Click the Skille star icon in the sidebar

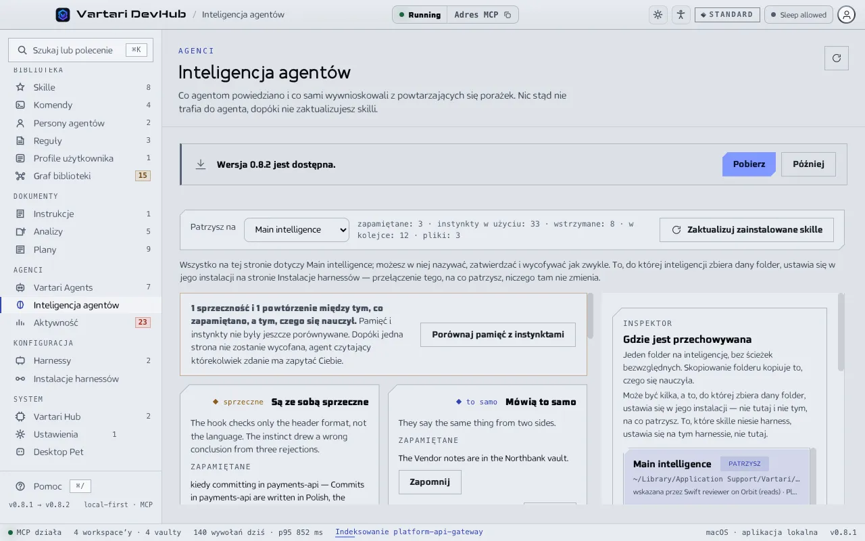click(x=20, y=87)
